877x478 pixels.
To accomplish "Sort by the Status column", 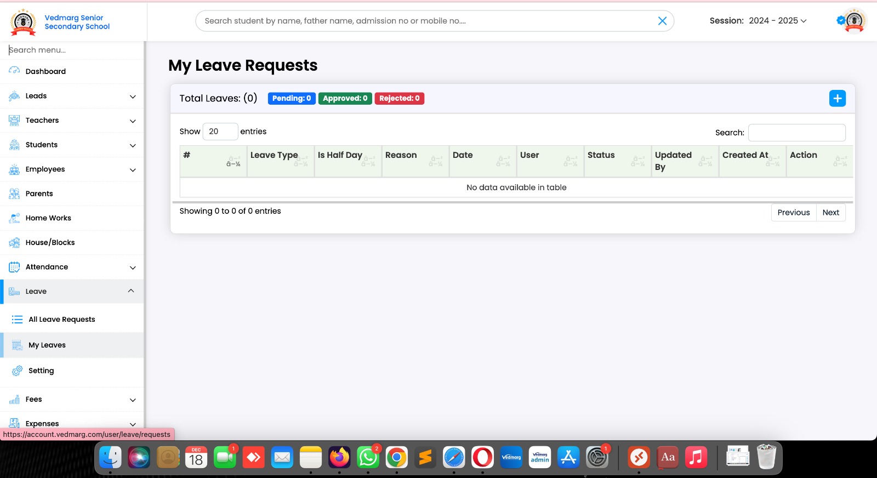I will (x=618, y=161).
